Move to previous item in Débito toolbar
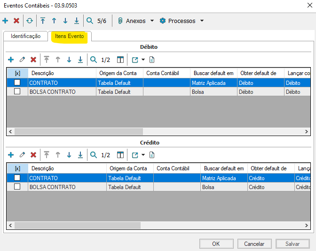The width and height of the screenshot is (316, 251). tap(58, 60)
